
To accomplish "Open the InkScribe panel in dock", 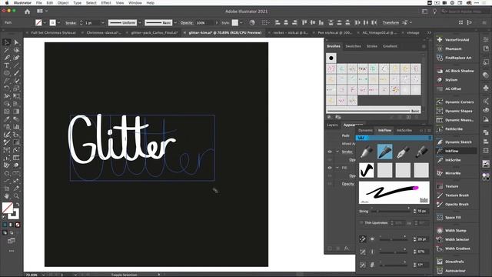I will (453, 160).
